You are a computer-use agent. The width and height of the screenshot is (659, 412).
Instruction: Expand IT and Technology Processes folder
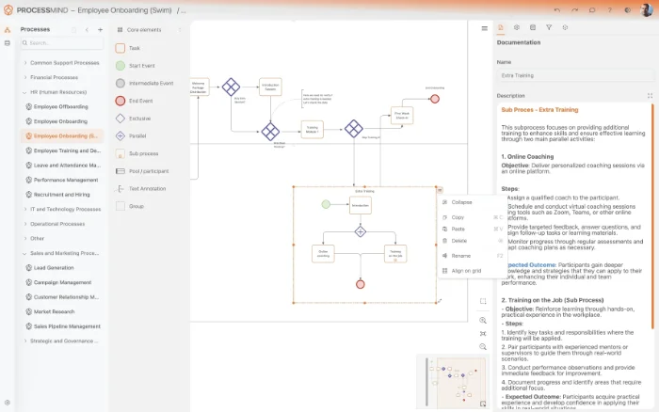(x=24, y=209)
